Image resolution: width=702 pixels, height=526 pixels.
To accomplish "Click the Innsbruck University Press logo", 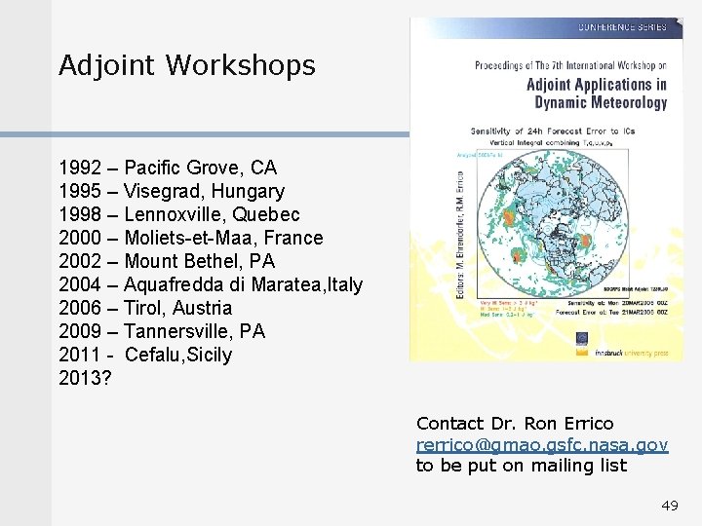I will (x=582, y=344).
